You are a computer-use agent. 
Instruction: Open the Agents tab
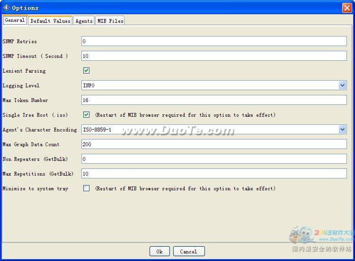(84, 21)
